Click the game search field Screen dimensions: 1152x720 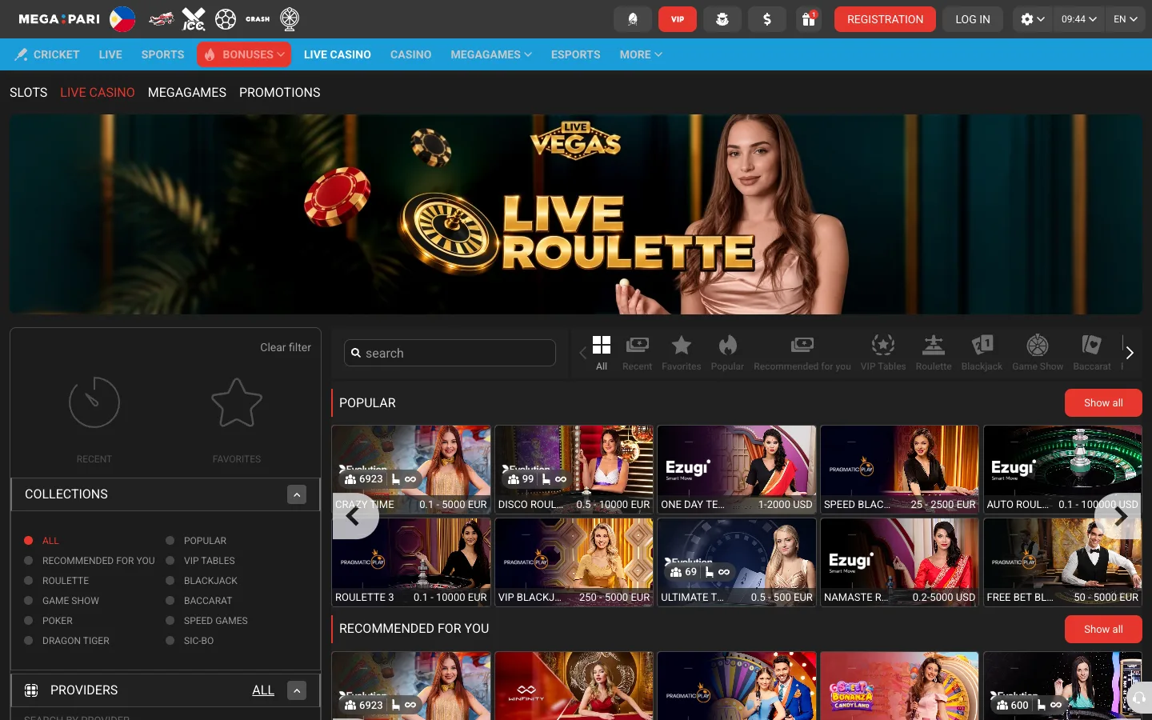point(450,353)
